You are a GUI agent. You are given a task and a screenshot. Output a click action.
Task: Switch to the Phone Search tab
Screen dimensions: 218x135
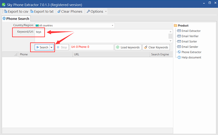tap(16, 19)
